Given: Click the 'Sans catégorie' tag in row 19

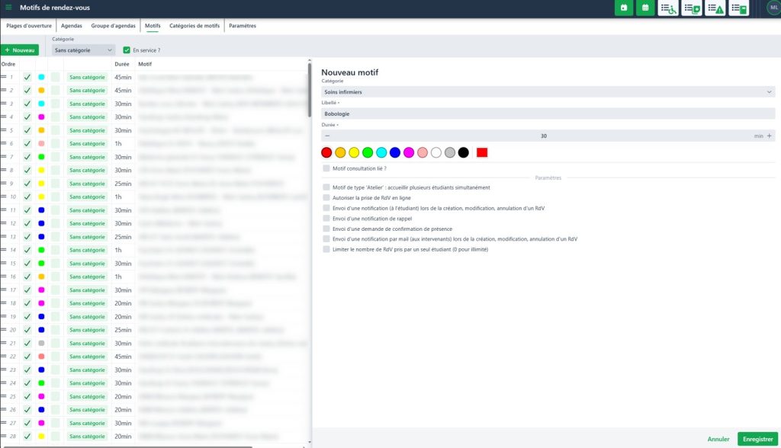Looking at the screenshot, I should tap(87, 317).
